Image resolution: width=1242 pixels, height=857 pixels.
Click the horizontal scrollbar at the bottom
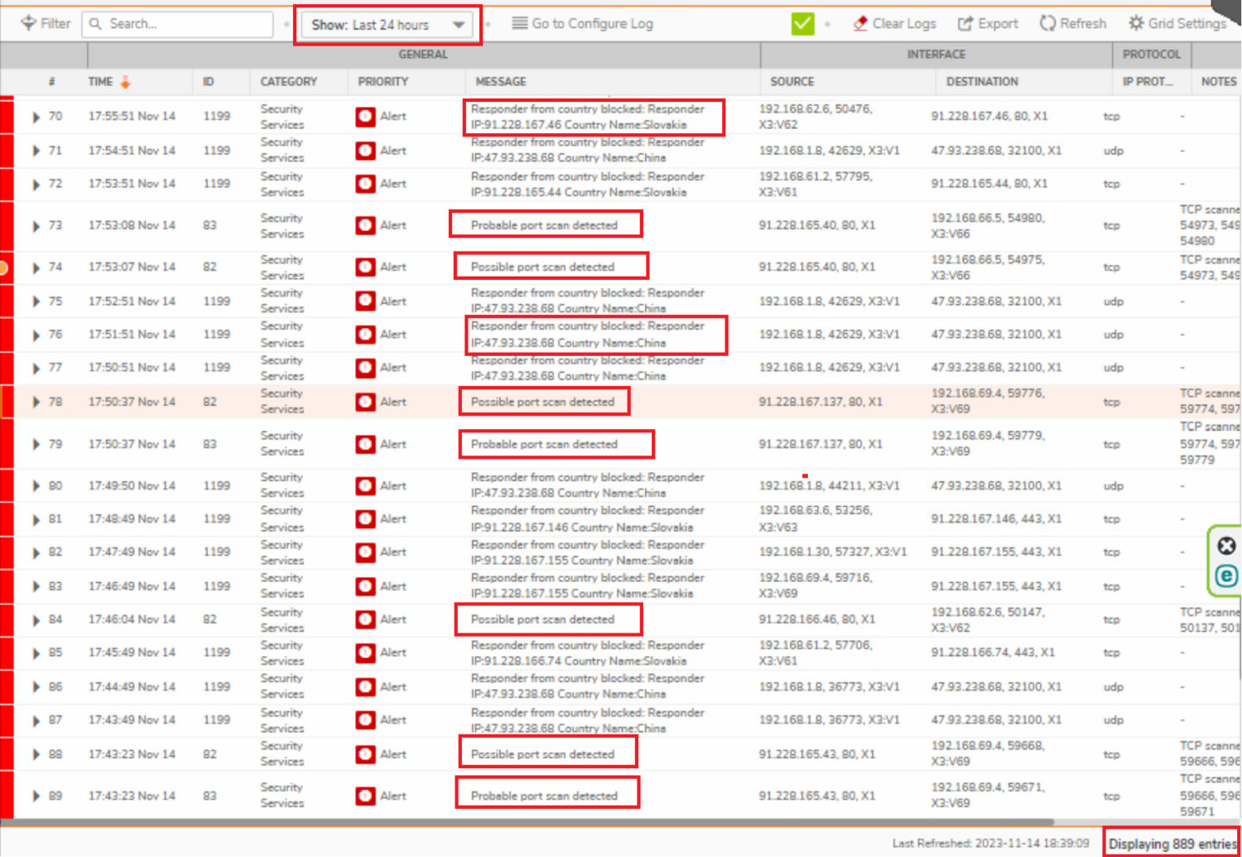[x=530, y=822]
